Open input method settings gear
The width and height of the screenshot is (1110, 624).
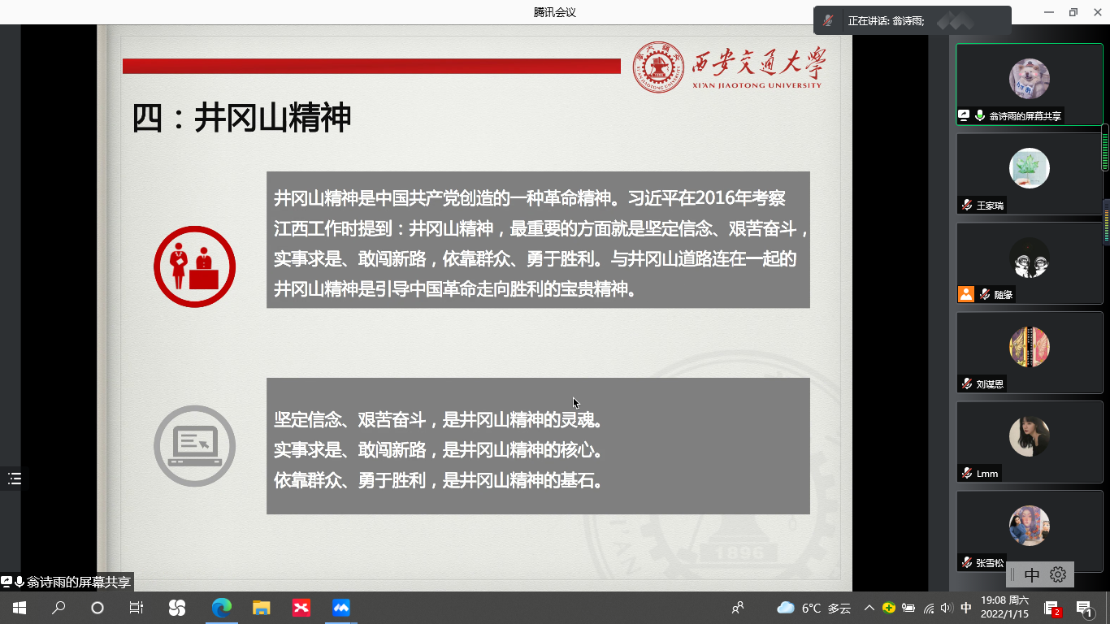[x=1057, y=574]
